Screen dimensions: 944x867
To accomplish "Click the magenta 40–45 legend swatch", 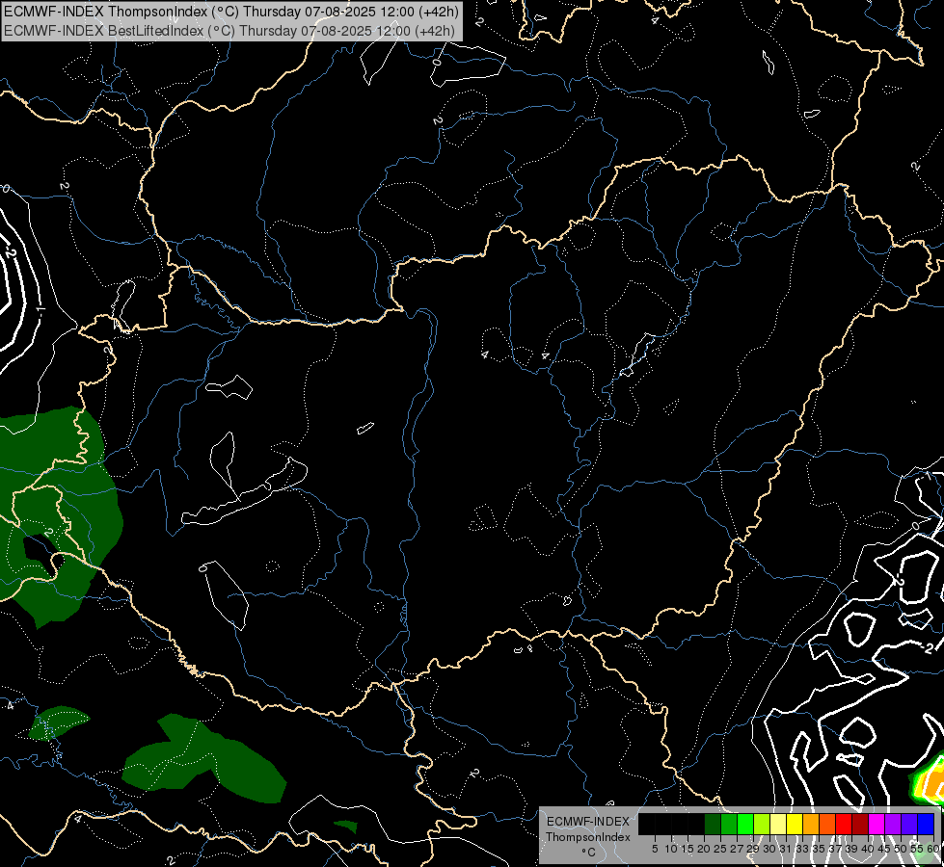I will coord(877,824).
